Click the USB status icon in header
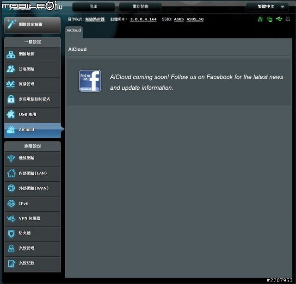This screenshot has height=284, width=296. (x=279, y=19)
